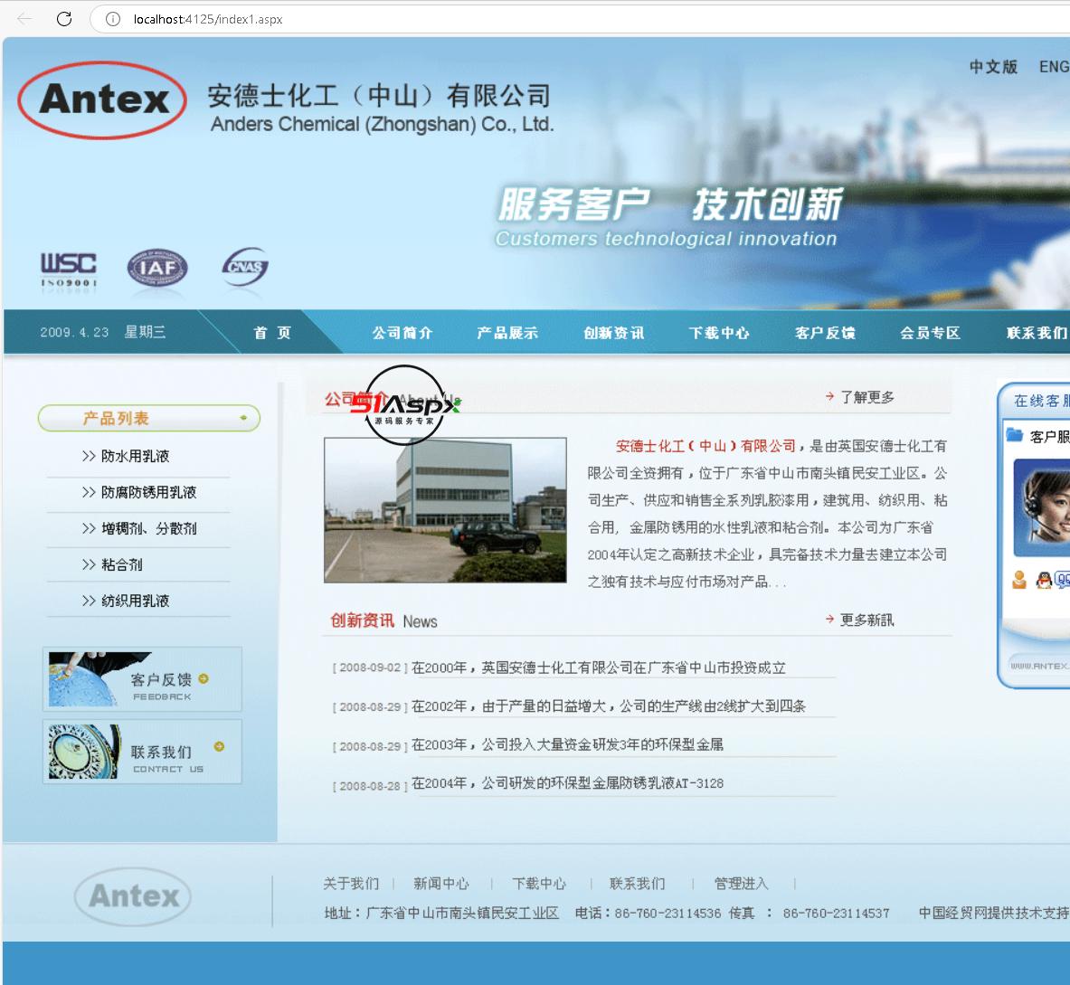Open 联系我们 in the navigation bar
Image resolution: width=1070 pixels, height=985 pixels.
(1037, 333)
